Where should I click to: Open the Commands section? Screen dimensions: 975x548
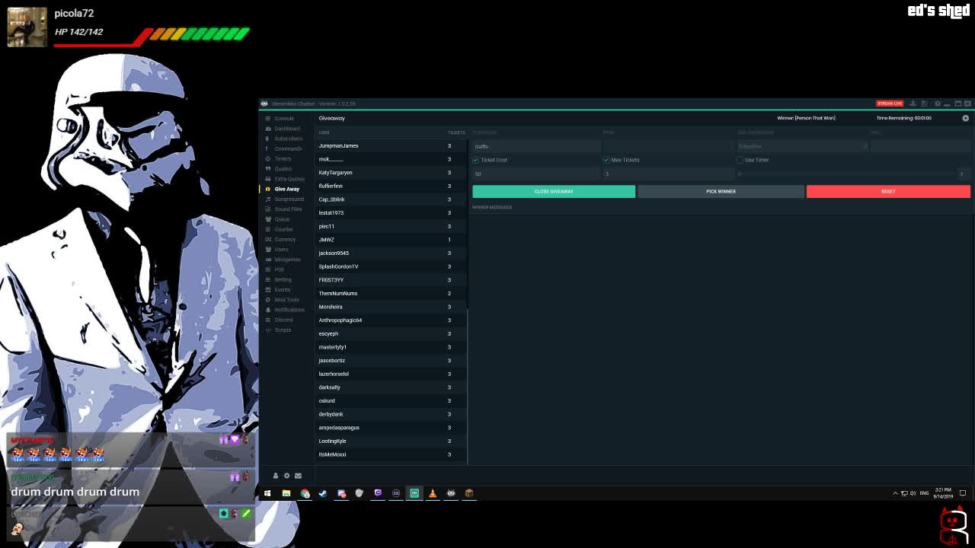coord(288,148)
